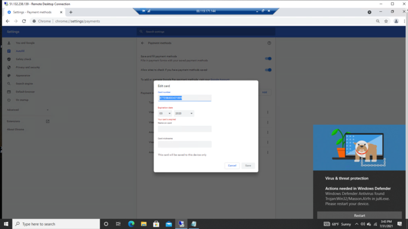Pin the inner remote session connection bar
The image size is (408, 229).
click(x=143, y=11)
